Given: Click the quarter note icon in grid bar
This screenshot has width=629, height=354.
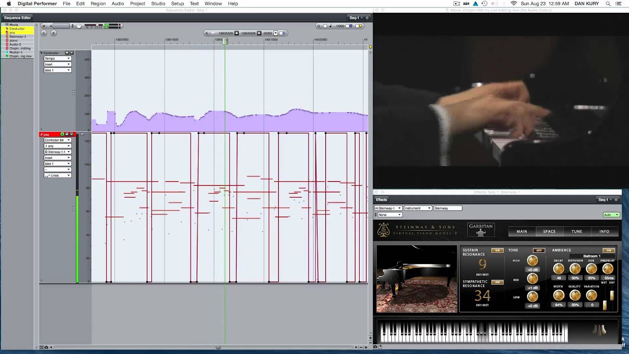Looking at the screenshot, I should coord(330,26).
